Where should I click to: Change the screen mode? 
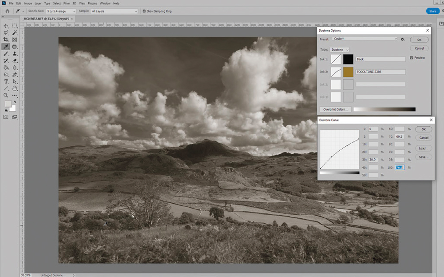click(x=15, y=117)
